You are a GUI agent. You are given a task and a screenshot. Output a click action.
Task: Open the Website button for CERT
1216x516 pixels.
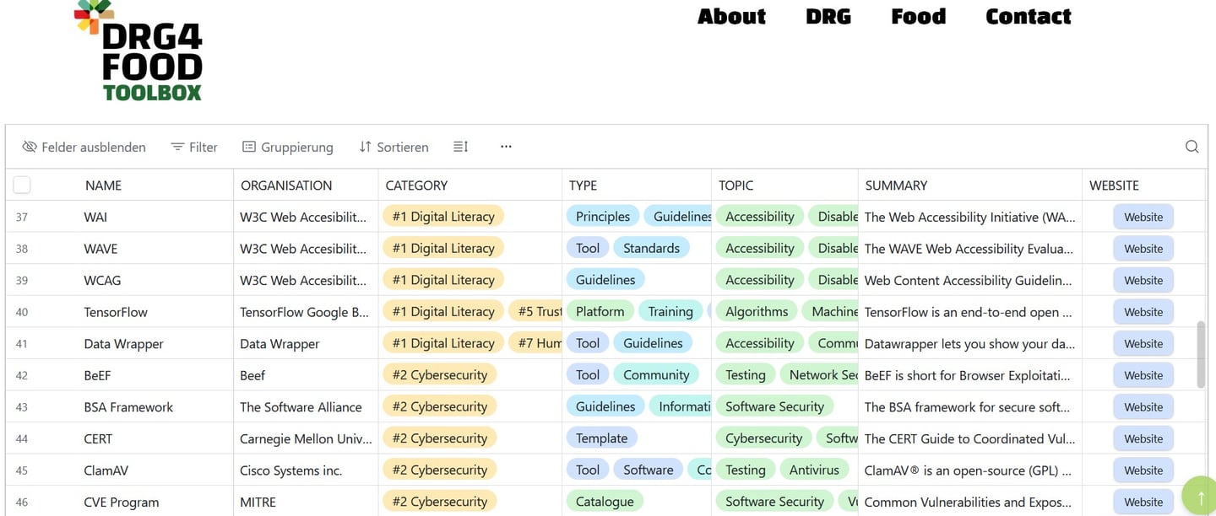pyautogui.click(x=1143, y=438)
